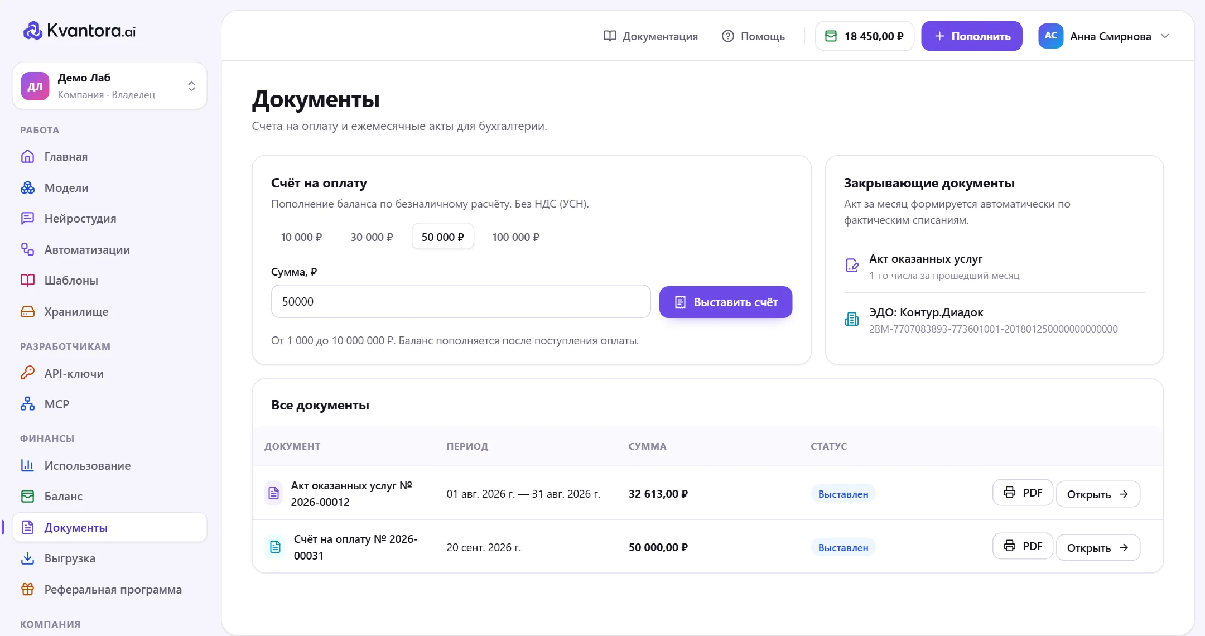Download PDF for Счёт № 2026-00031
1205x636 pixels.
[1023, 546]
